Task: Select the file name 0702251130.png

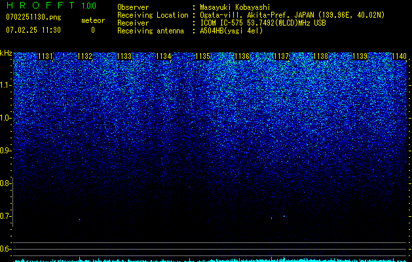Action: [33, 18]
